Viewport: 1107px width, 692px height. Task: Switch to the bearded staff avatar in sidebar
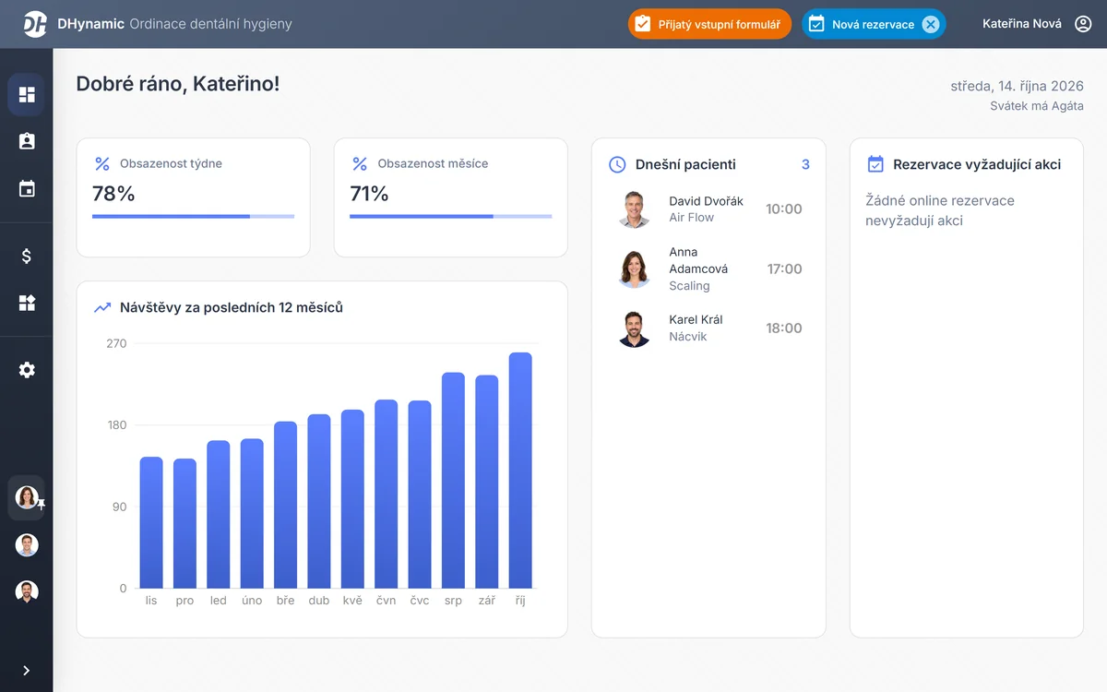click(x=27, y=591)
